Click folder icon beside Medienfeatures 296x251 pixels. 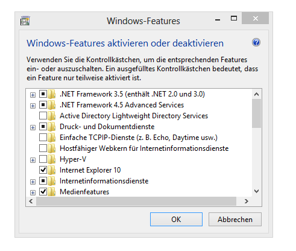pyautogui.click(x=52, y=192)
